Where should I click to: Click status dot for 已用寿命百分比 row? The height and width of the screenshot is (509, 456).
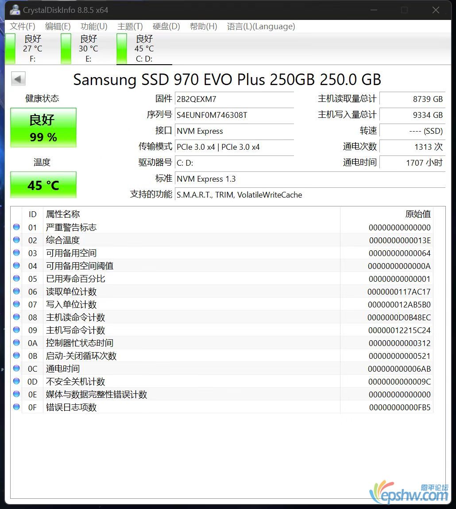coord(16,279)
